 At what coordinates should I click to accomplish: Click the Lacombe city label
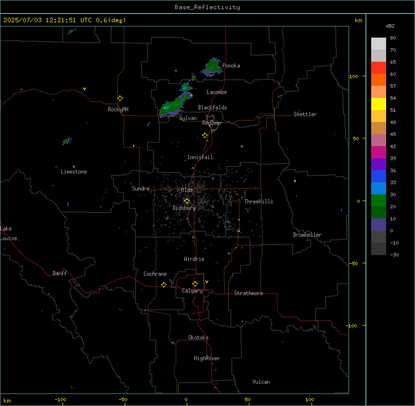(x=217, y=92)
